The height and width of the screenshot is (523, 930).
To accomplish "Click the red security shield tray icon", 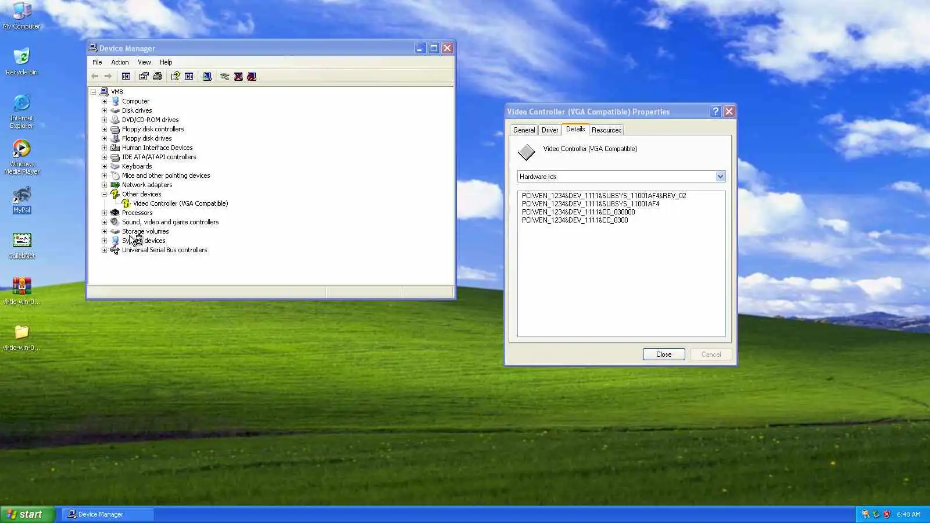I will (x=886, y=514).
